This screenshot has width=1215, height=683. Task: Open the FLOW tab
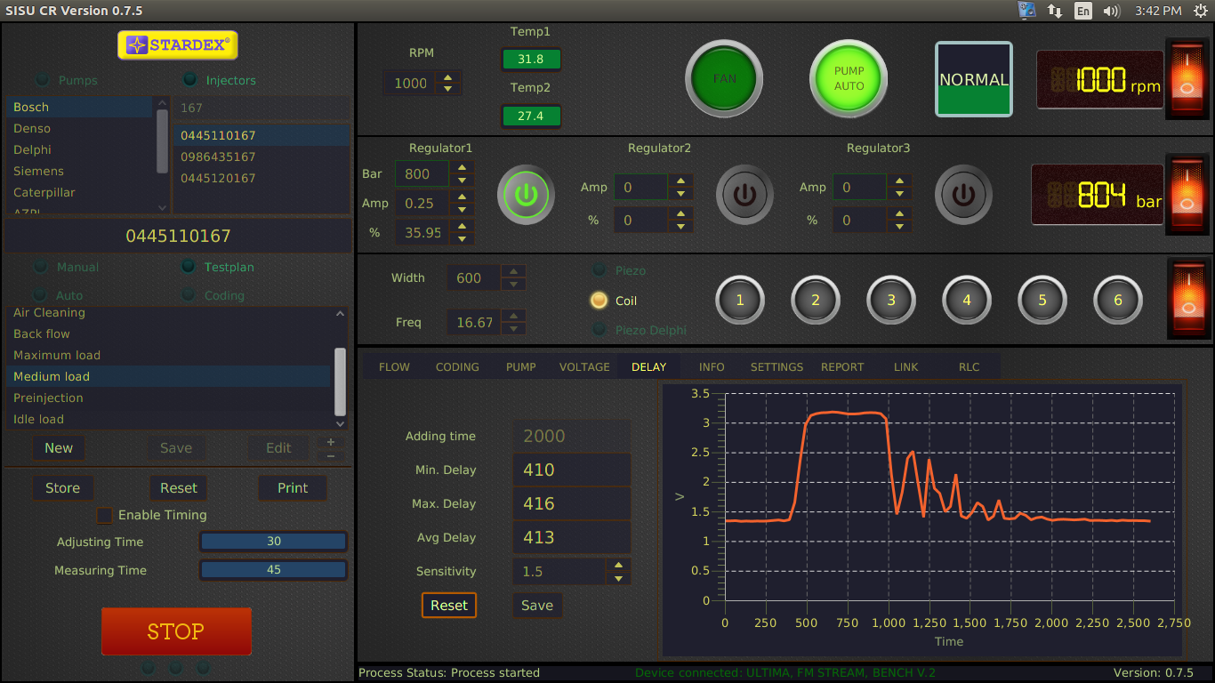[x=394, y=366]
